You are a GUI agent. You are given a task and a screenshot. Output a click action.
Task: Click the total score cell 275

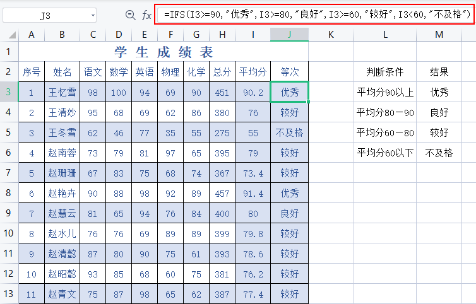coord(222,132)
